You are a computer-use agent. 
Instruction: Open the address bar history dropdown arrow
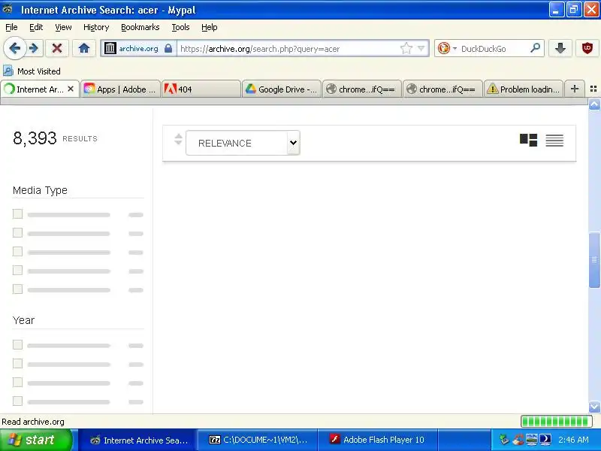tap(421, 48)
